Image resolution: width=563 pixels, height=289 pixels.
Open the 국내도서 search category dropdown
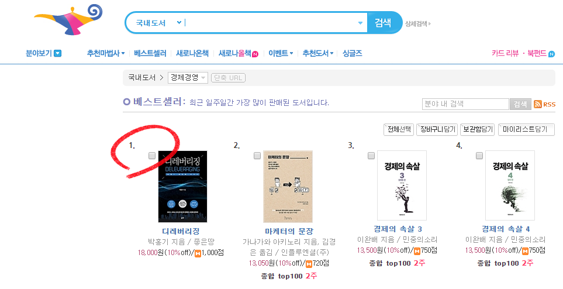157,23
